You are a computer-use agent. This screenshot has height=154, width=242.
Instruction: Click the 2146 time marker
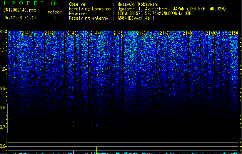pyautogui.click(x=141, y=33)
